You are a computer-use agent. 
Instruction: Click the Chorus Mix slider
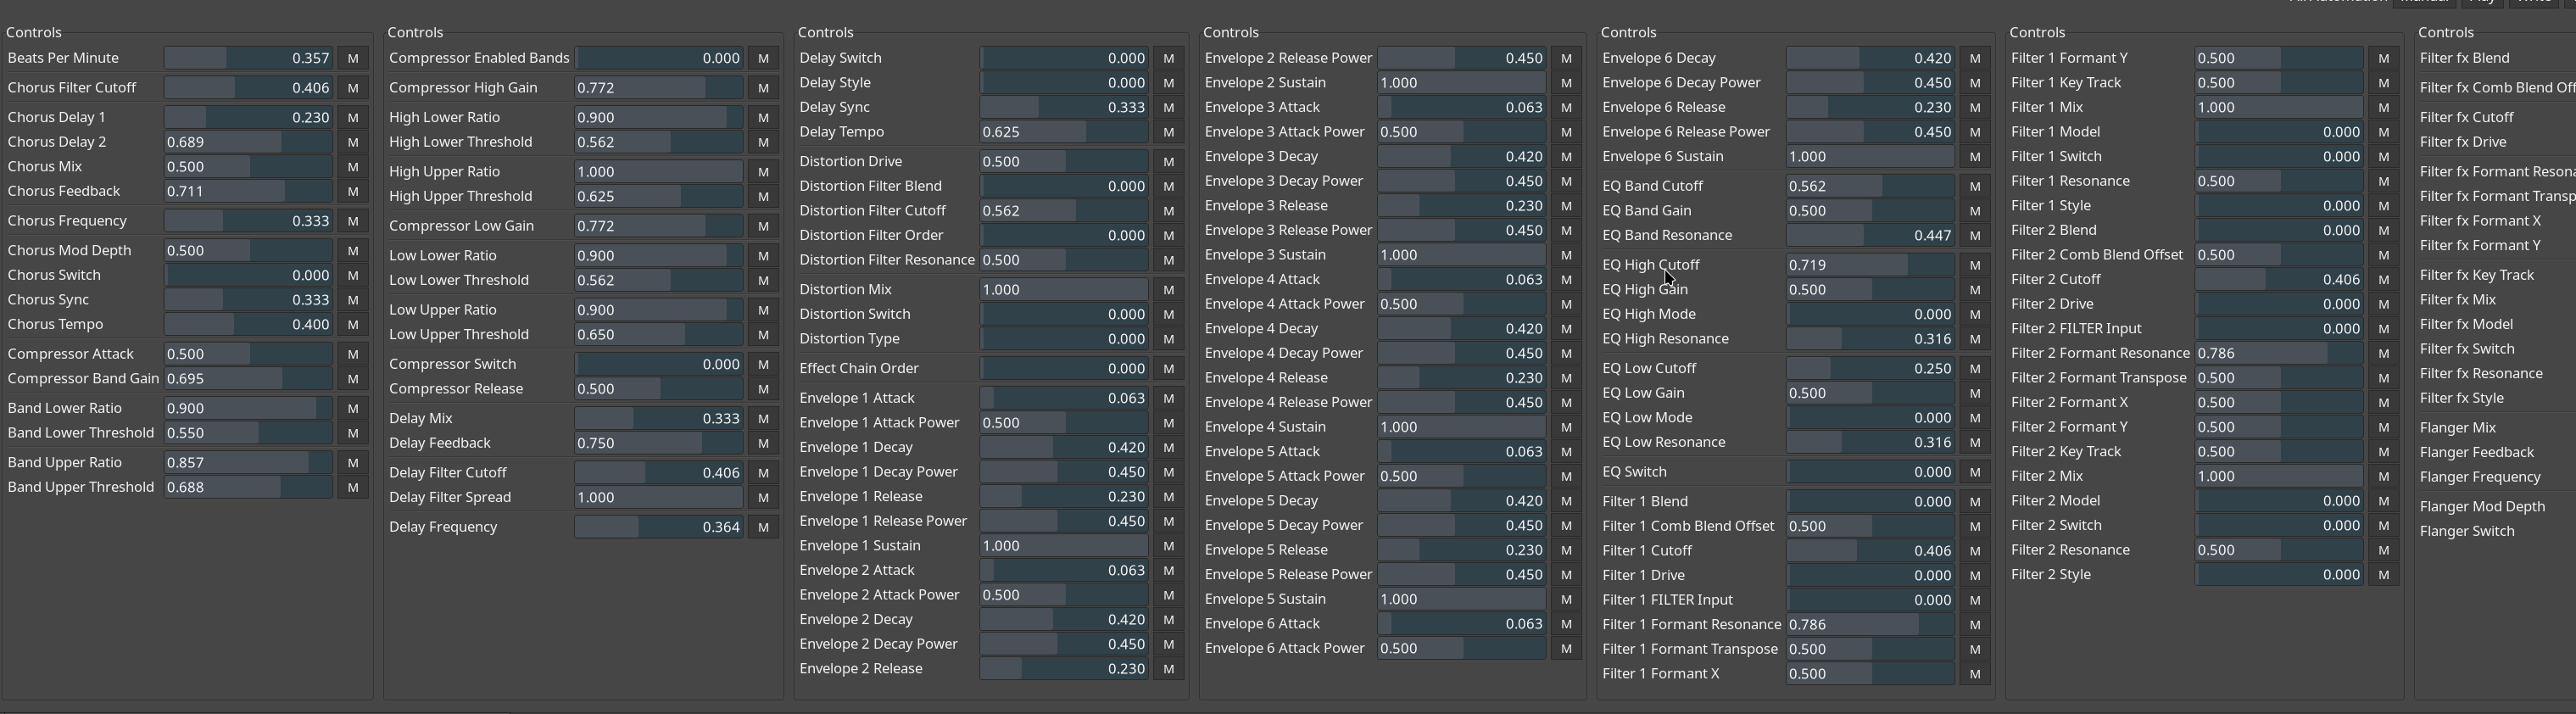click(x=248, y=167)
